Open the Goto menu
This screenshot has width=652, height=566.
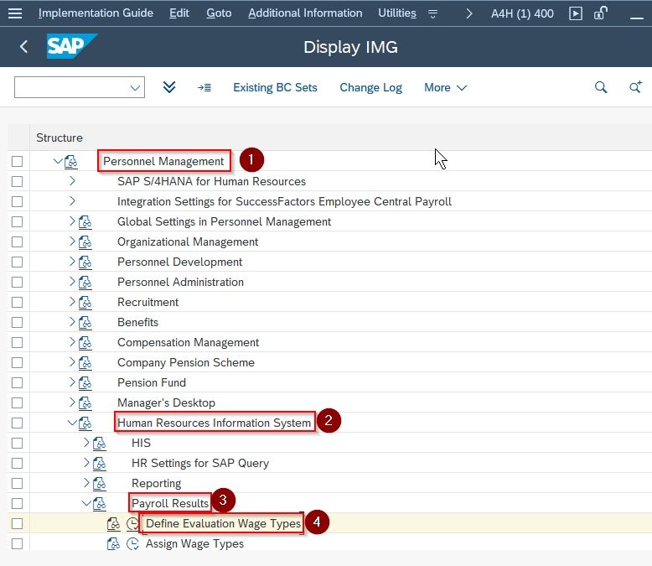coord(219,13)
